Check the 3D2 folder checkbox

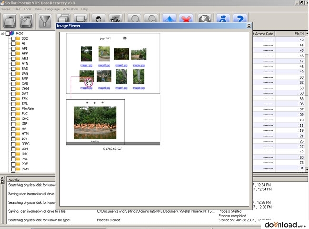13,39
